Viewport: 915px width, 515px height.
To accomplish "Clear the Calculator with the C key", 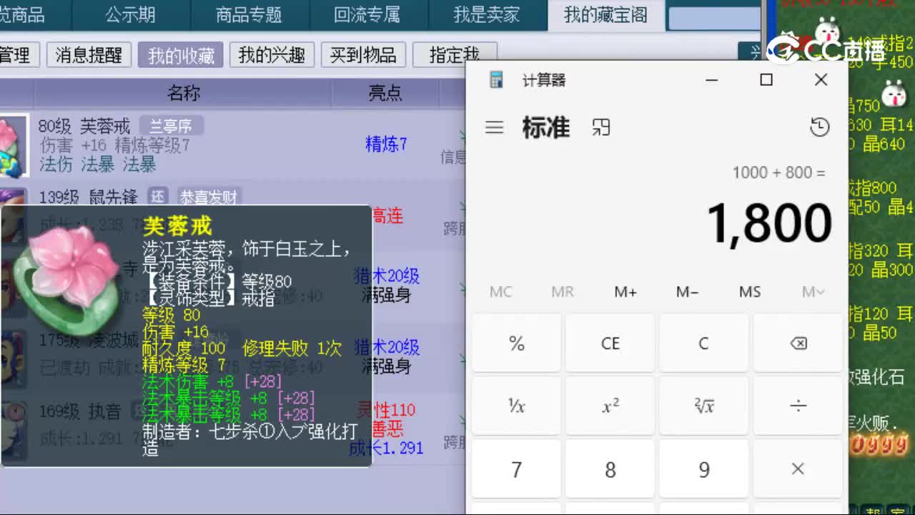I will [703, 343].
